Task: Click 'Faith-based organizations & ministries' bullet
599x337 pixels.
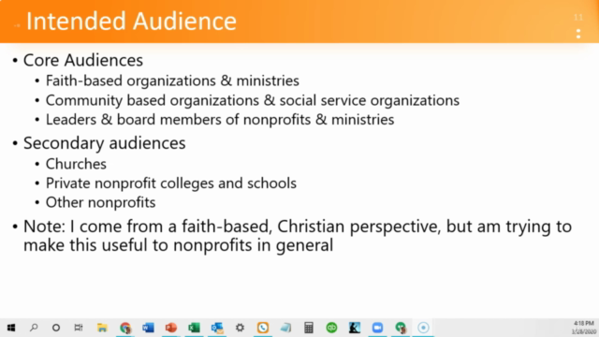Action: pos(172,81)
